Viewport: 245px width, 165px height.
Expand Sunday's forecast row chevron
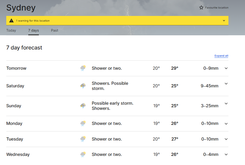coord(226,104)
